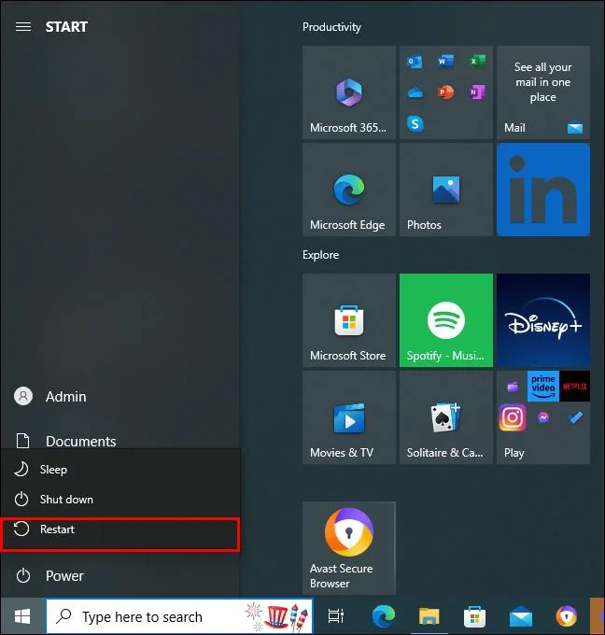The height and width of the screenshot is (635, 605).
Task: Open the Photos tile
Action: point(446,190)
